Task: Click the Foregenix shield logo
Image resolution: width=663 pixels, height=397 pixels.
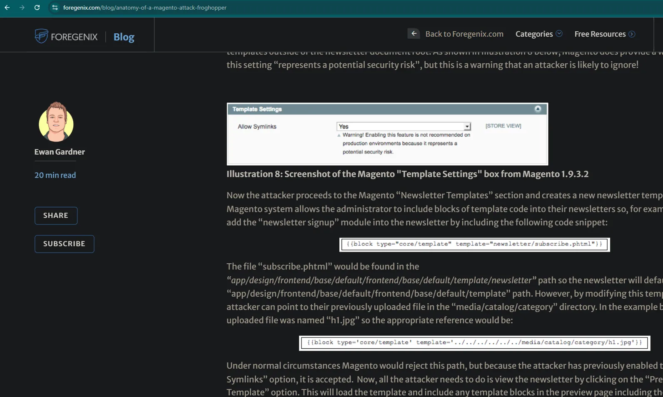Action: [x=41, y=36]
